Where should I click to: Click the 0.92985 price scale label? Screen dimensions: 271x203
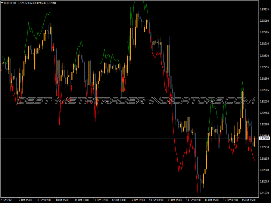264,32
